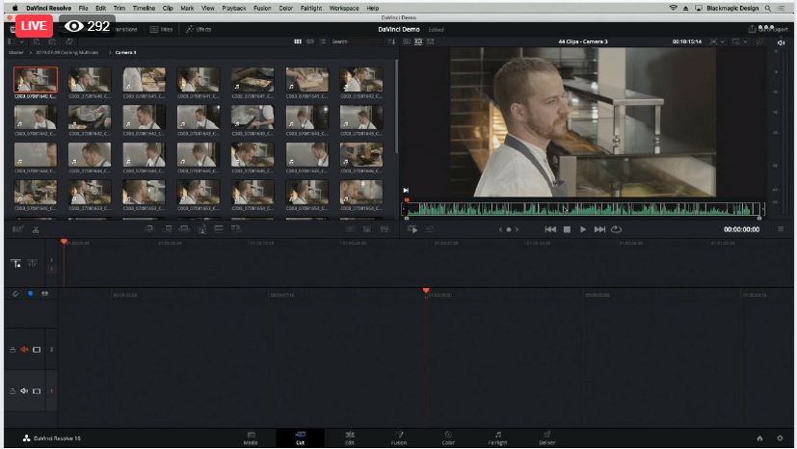Switch to the Fairlight page
This screenshot has width=797, height=449.
click(x=497, y=437)
